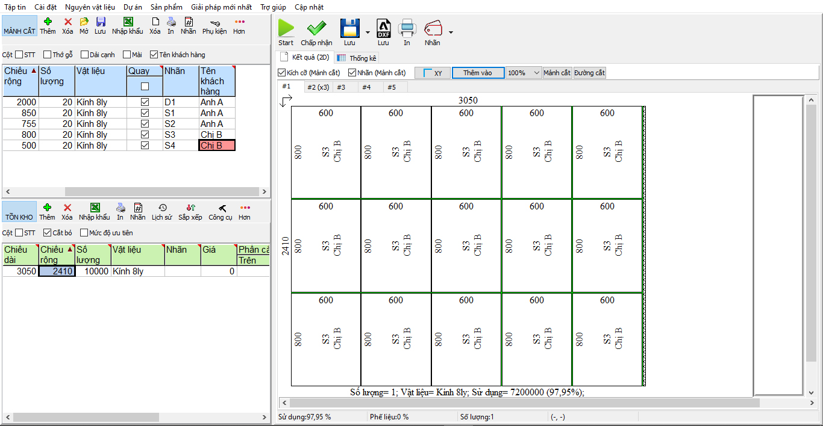The width and height of the screenshot is (823, 426).
Task: Toggle Kích cỡ (Mảnh cắt) checkbox
Action: pyautogui.click(x=281, y=73)
